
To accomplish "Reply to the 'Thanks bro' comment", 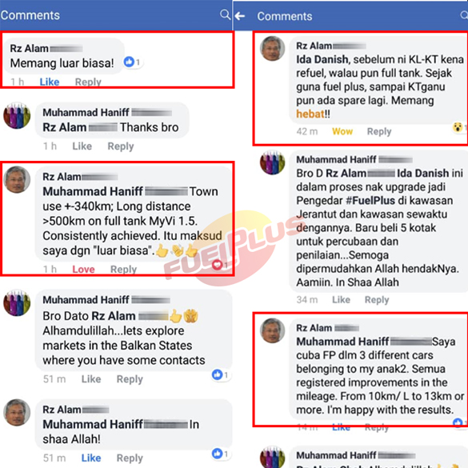I will point(121,146).
